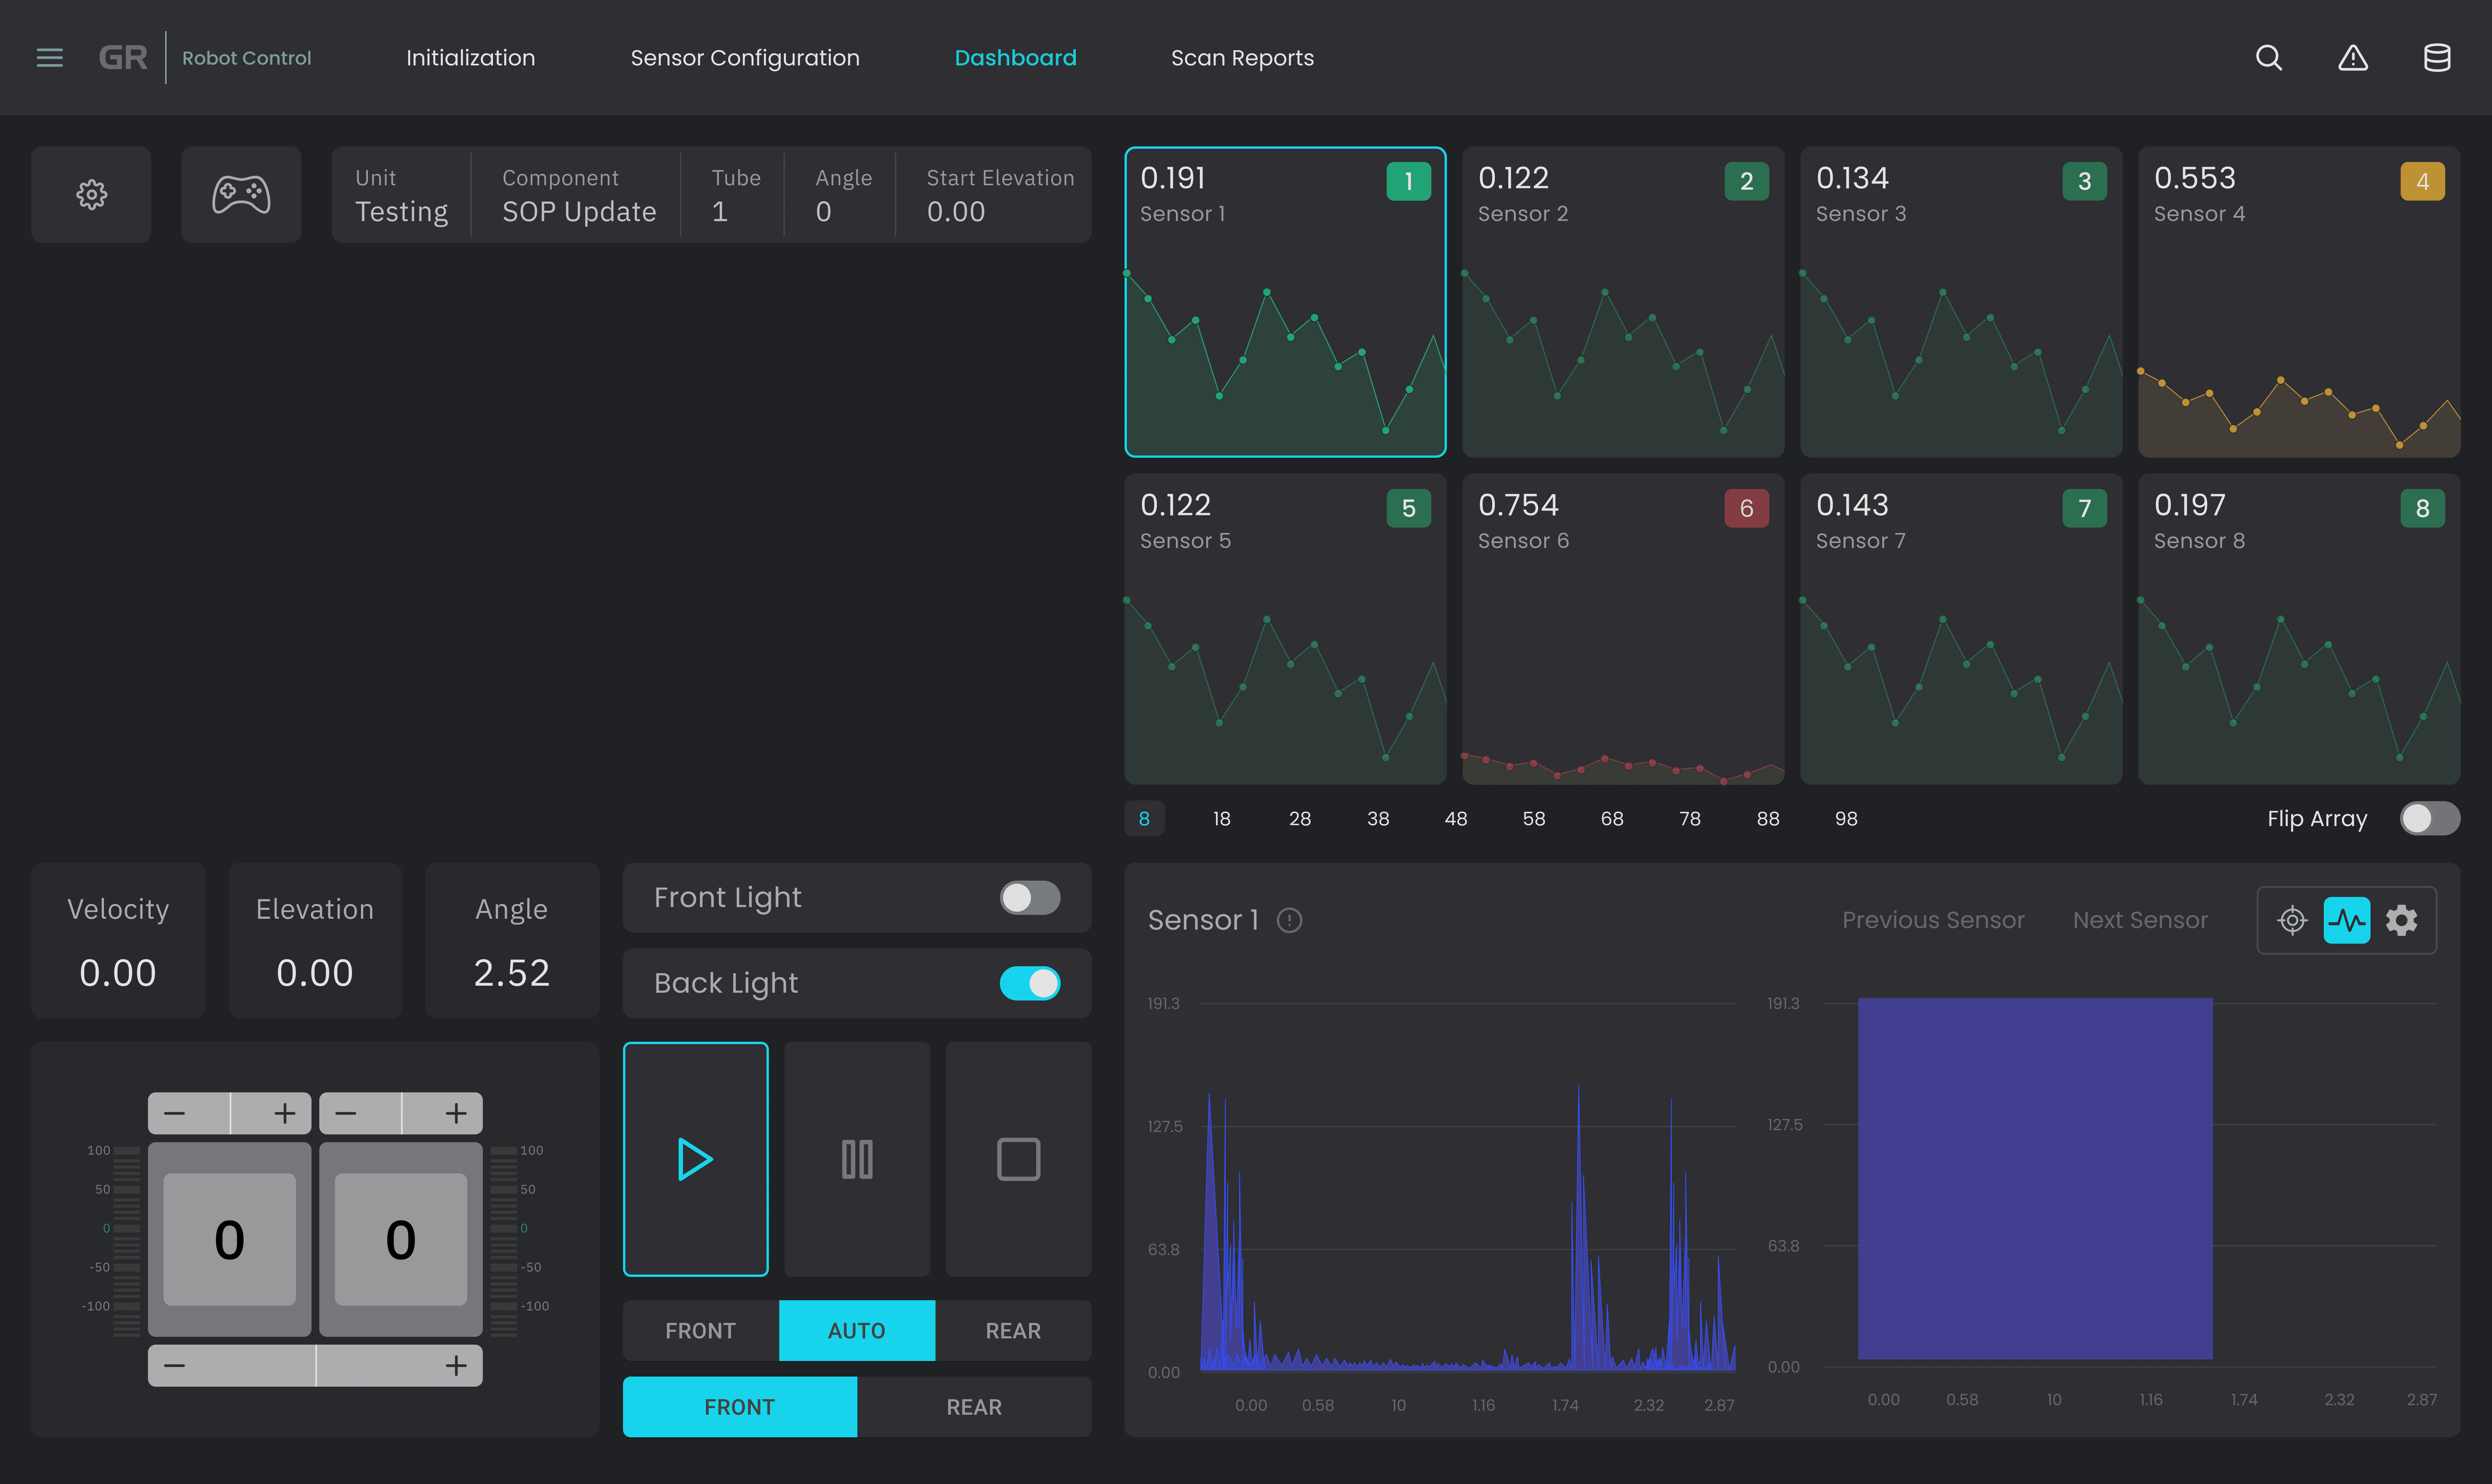Click the Angle 2.52 readout tile
The width and height of the screenshot is (2492, 1484).
tap(512, 940)
